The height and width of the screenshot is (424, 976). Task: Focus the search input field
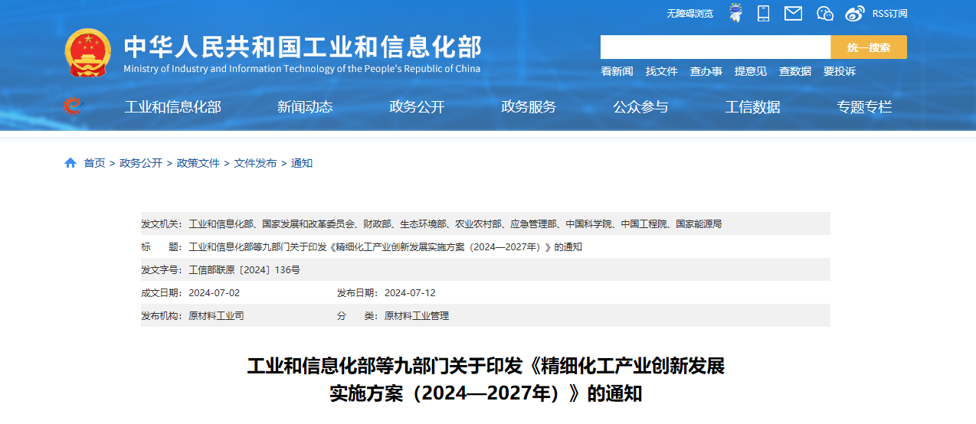tap(715, 47)
